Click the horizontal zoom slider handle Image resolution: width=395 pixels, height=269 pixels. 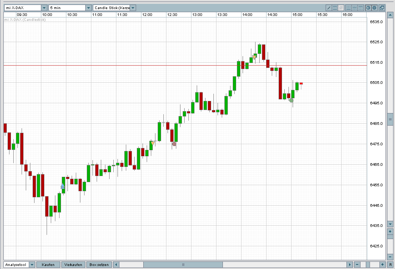(368, 264)
